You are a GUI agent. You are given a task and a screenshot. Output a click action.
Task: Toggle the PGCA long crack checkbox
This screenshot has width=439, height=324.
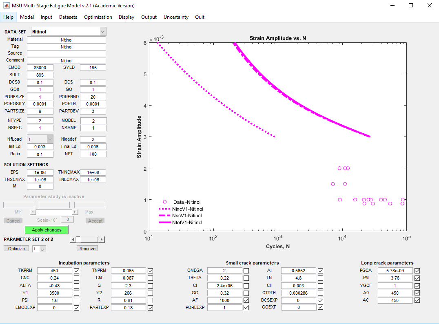click(417, 271)
